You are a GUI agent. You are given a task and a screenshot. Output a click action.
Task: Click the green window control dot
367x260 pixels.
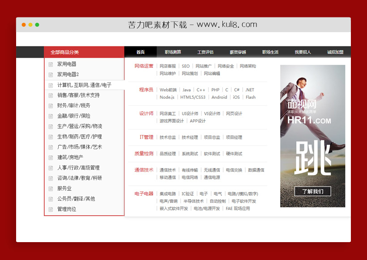(37, 25)
